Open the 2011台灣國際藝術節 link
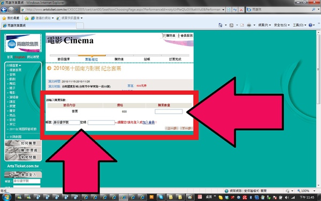This screenshot has width=321, height=201. coord(23,129)
